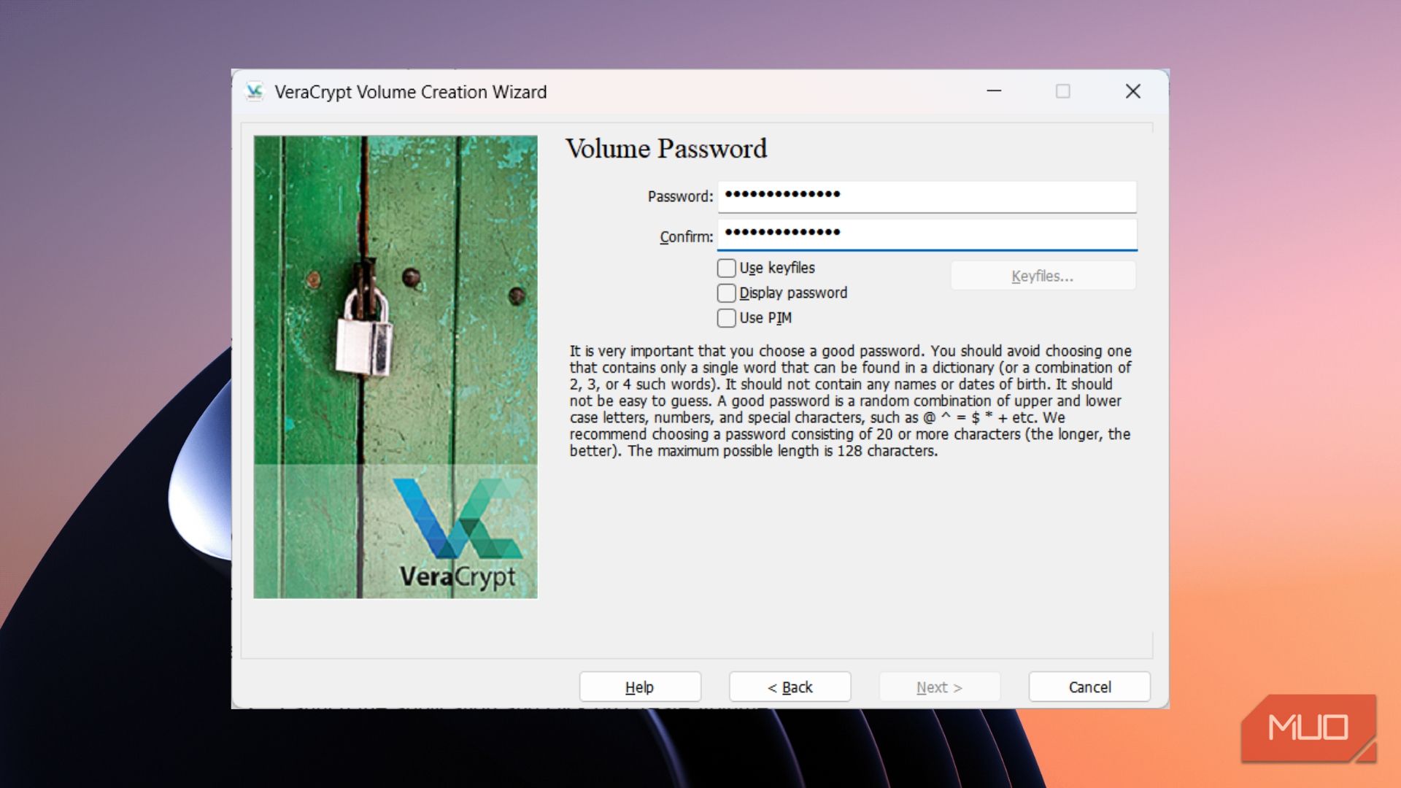The width and height of the screenshot is (1401, 788).
Task: Click the Password input field
Action: (927, 196)
